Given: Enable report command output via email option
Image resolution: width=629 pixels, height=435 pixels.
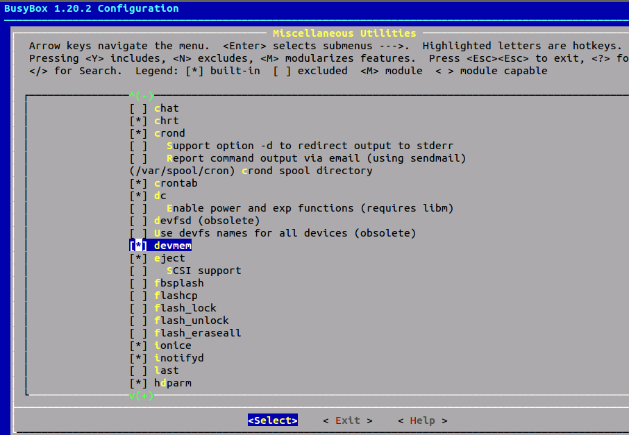Looking at the screenshot, I should coord(138,158).
